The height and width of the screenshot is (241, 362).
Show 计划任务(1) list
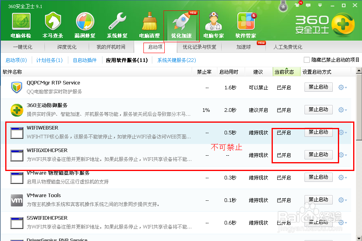click(49, 60)
